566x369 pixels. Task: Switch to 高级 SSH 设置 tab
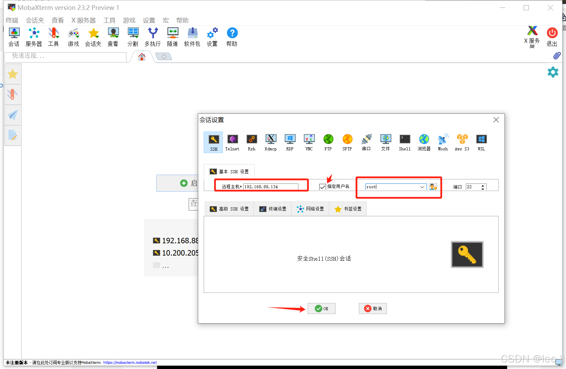(x=229, y=209)
